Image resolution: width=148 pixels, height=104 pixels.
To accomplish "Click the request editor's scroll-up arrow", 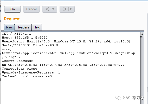I will [x=142, y=34].
